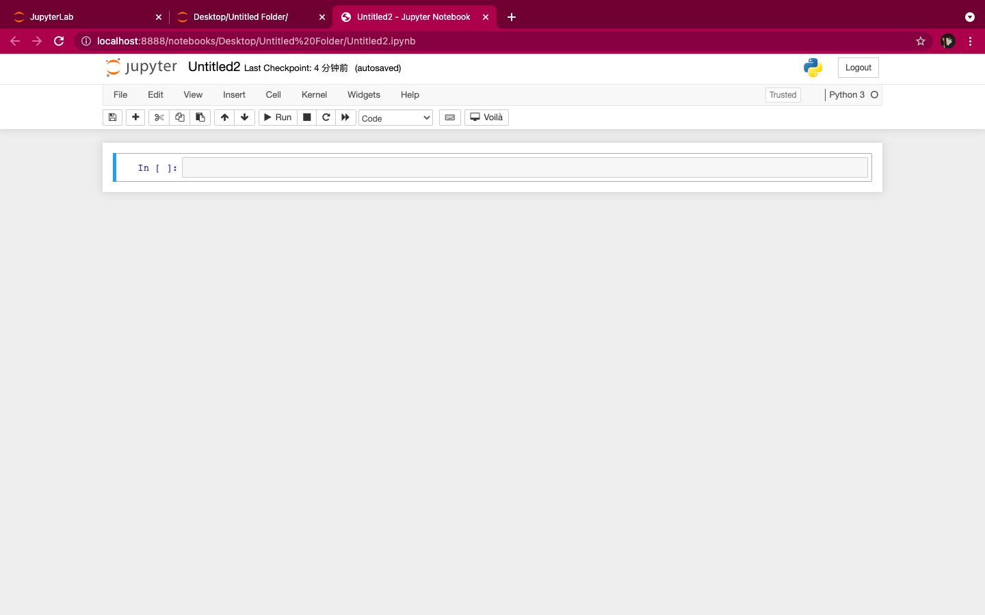Click inside the empty code cell
Viewport: 985px width, 615px height.
pos(524,167)
